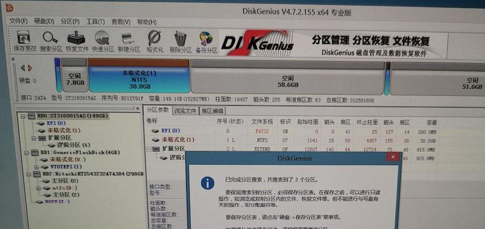Viewport: 485px width, 229px height.
Task: Open the 帮助(H) menu
Action: click(147, 22)
